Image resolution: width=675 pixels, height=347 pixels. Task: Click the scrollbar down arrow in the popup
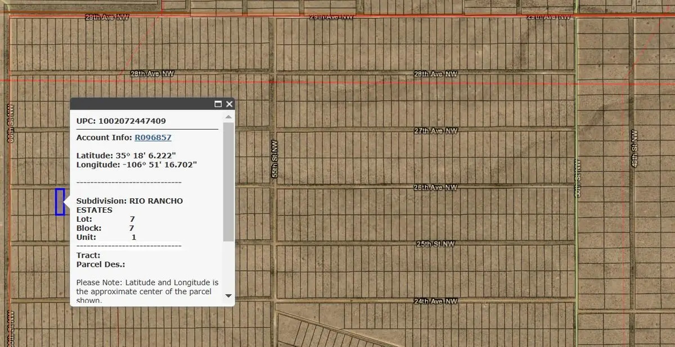click(228, 296)
